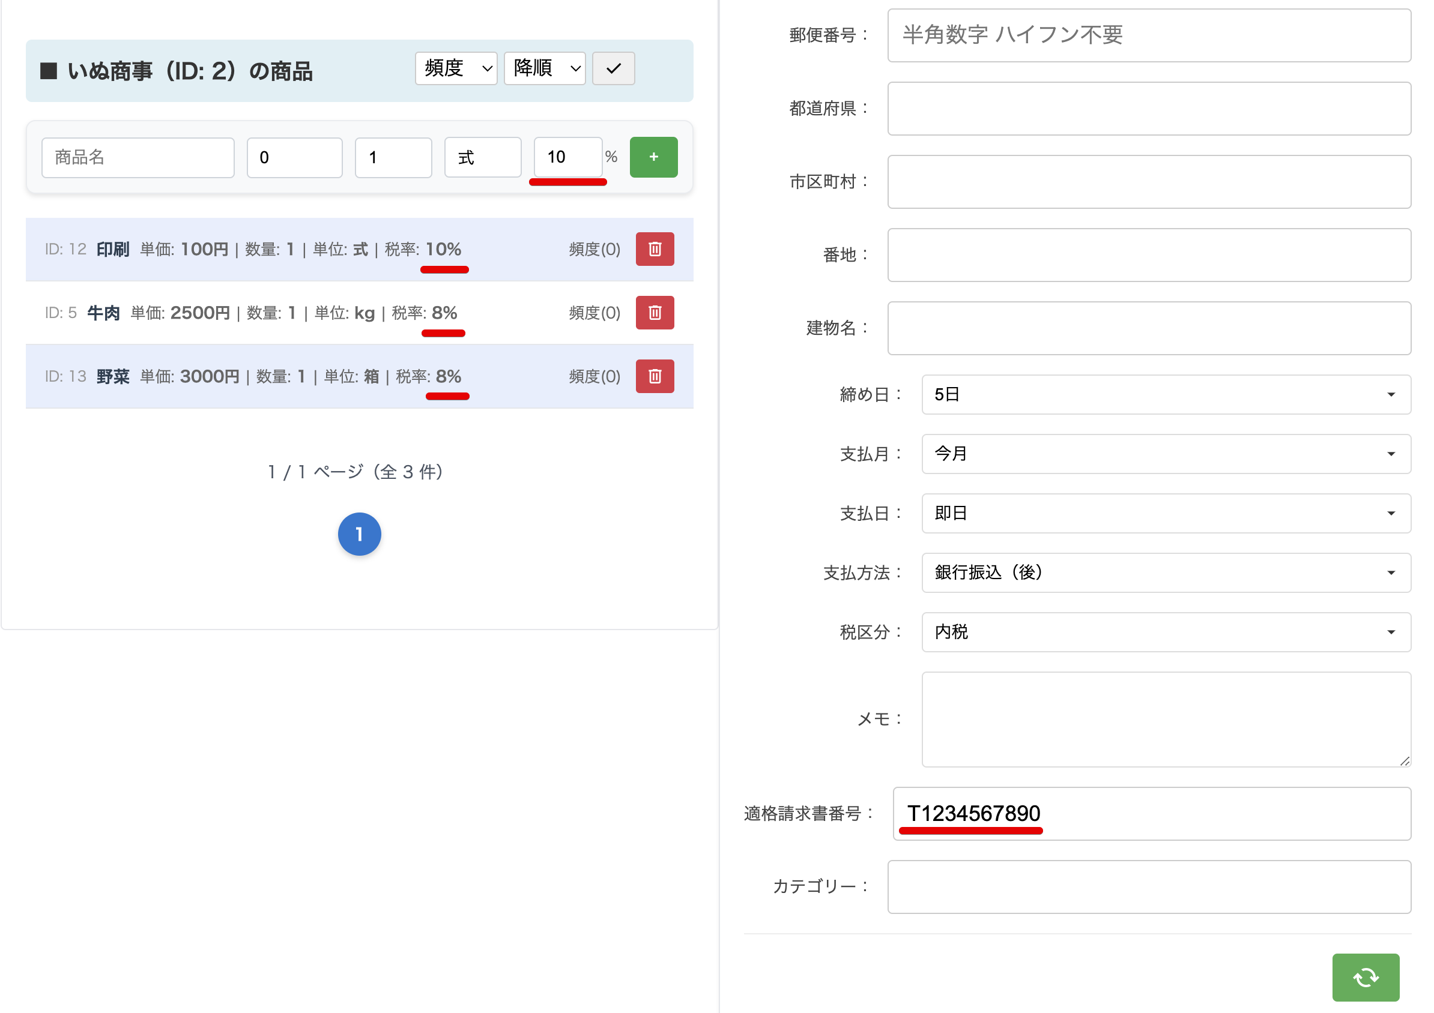Click the green refresh update button
Screen dimensions: 1434x1013
(1366, 978)
